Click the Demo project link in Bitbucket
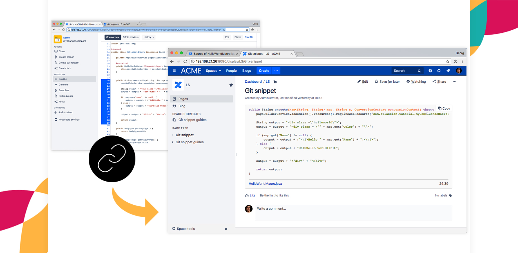 coord(66,38)
